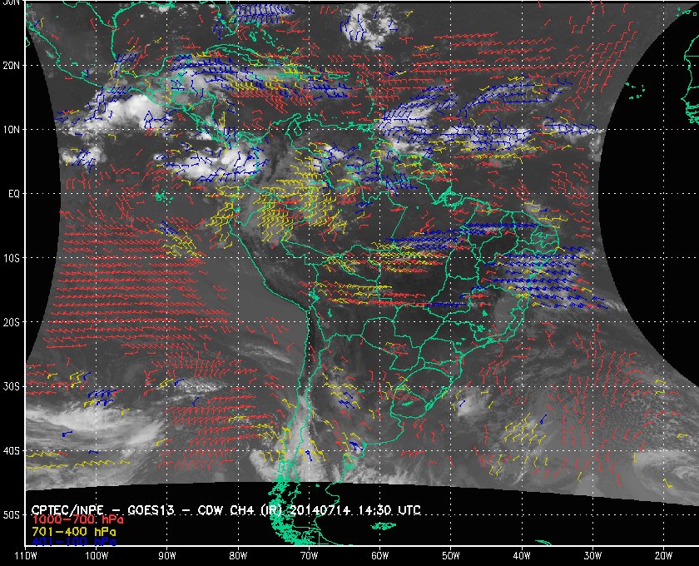The width and height of the screenshot is (699, 566).
Task: Select the 110W longitude axis label
Action: tap(26, 555)
